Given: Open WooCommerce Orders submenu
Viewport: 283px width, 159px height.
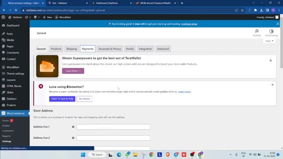Looking at the screenshot, I should [6, 125].
